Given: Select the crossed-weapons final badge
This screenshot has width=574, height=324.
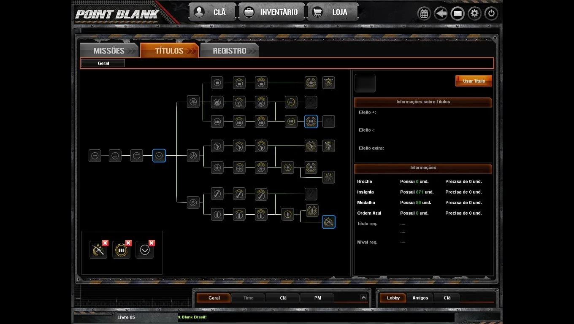Looking at the screenshot, I should tap(329, 177).
